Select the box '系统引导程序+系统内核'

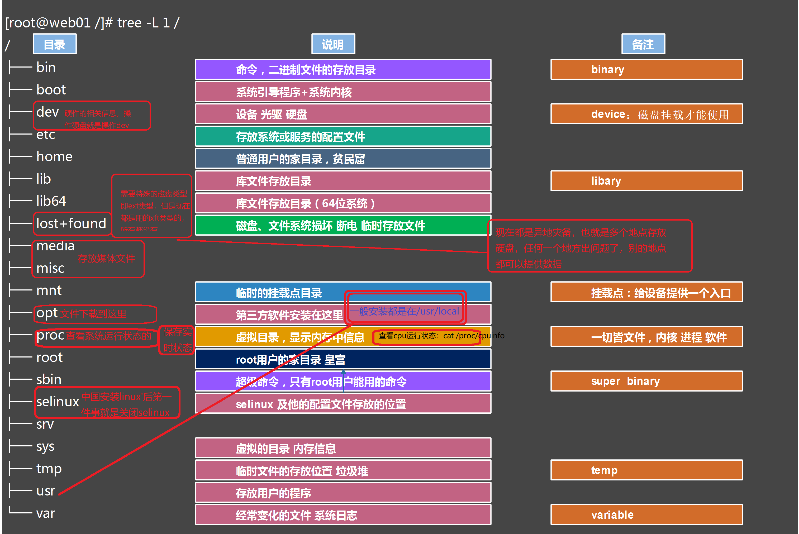(x=343, y=92)
